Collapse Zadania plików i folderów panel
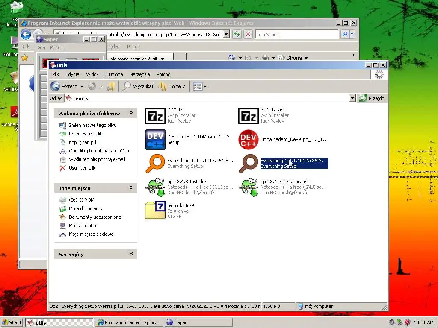The height and width of the screenshot is (328, 438). pyautogui.click(x=131, y=113)
